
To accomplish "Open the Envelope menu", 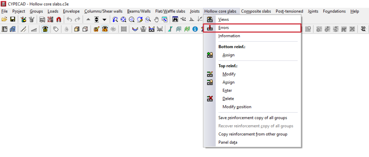I will click(71, 11).
